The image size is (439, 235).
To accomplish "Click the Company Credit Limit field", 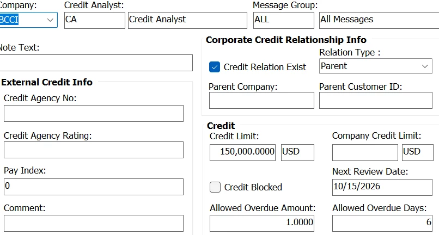I will click(x=365, y=152).
